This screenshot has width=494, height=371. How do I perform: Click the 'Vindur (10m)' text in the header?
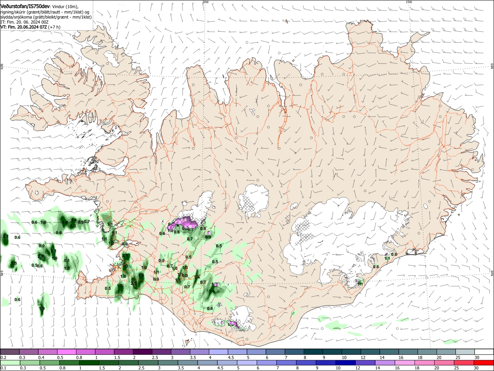pyautogui.click(x=65, y=6)
